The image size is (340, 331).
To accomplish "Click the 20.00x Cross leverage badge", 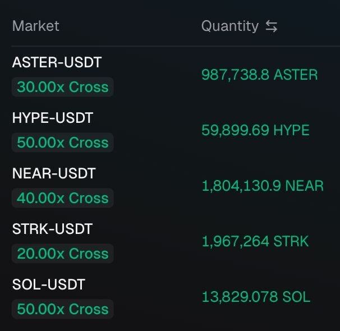I will 62,254.
